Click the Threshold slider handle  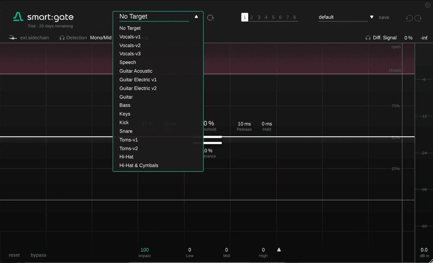pyautogui.click(x=207, y=137)
